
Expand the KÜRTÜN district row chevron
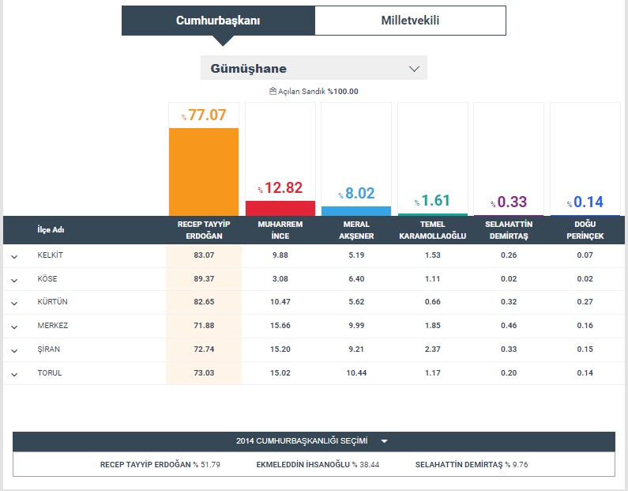[14, 303]
